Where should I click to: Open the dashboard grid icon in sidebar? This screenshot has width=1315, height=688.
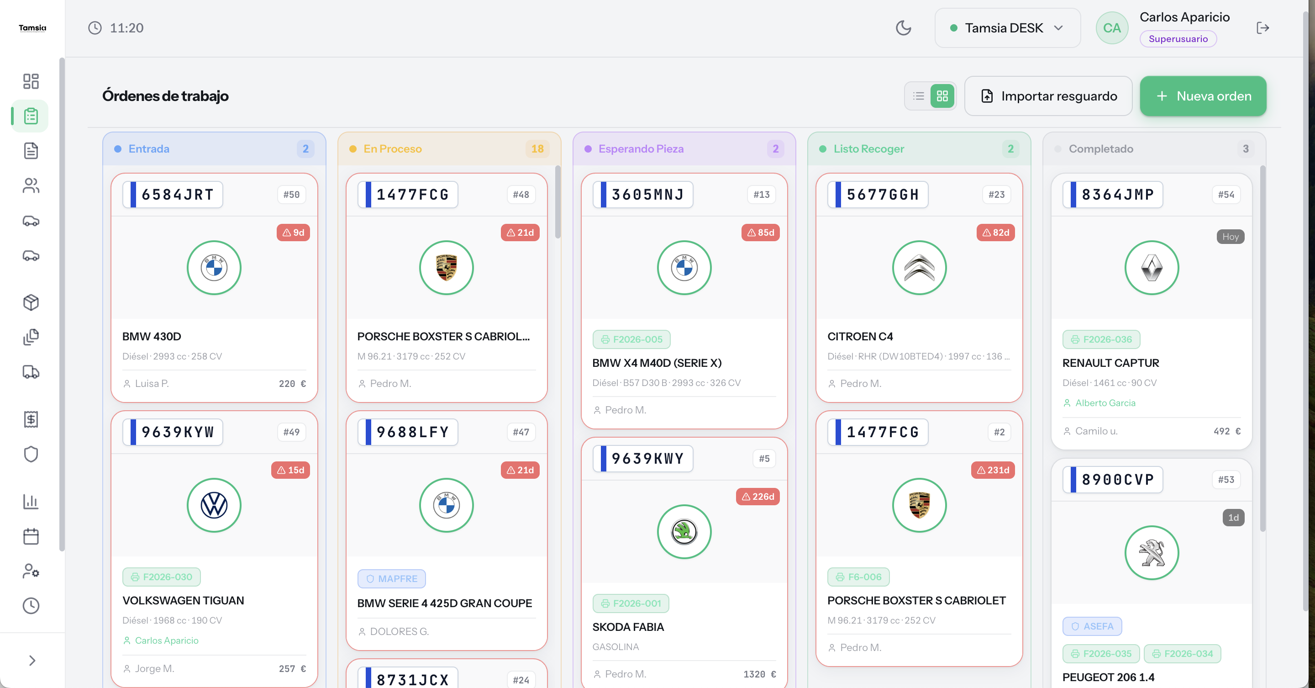31,81
